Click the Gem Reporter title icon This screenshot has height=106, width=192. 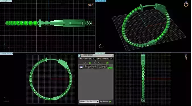[x=79, y=56]
